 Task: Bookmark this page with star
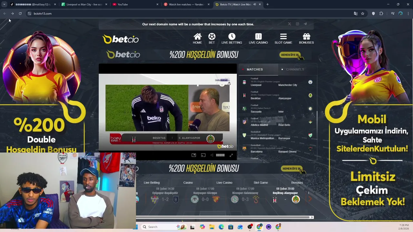pyautogui.click(x=363, y=14)
